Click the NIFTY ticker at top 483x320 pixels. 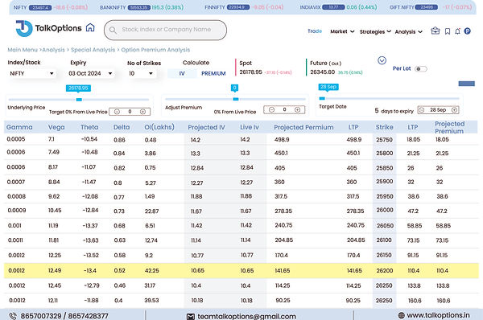coord(51,7)
